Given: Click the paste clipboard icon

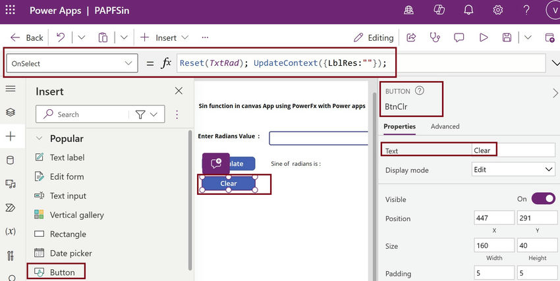Looking at the screenshot, I should 103,37.
